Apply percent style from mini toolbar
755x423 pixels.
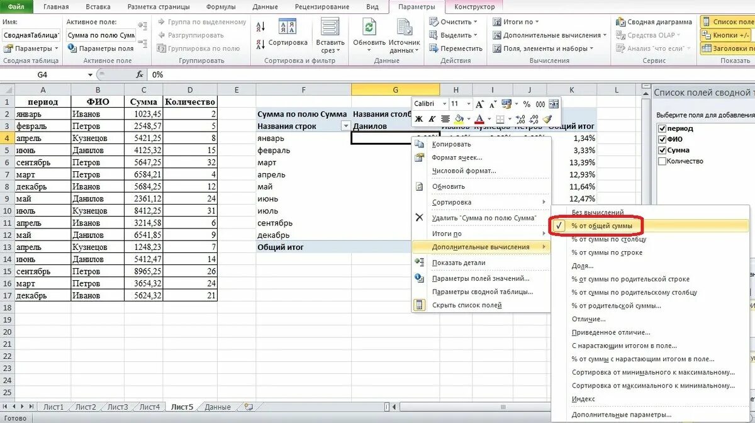coord(527,104)
